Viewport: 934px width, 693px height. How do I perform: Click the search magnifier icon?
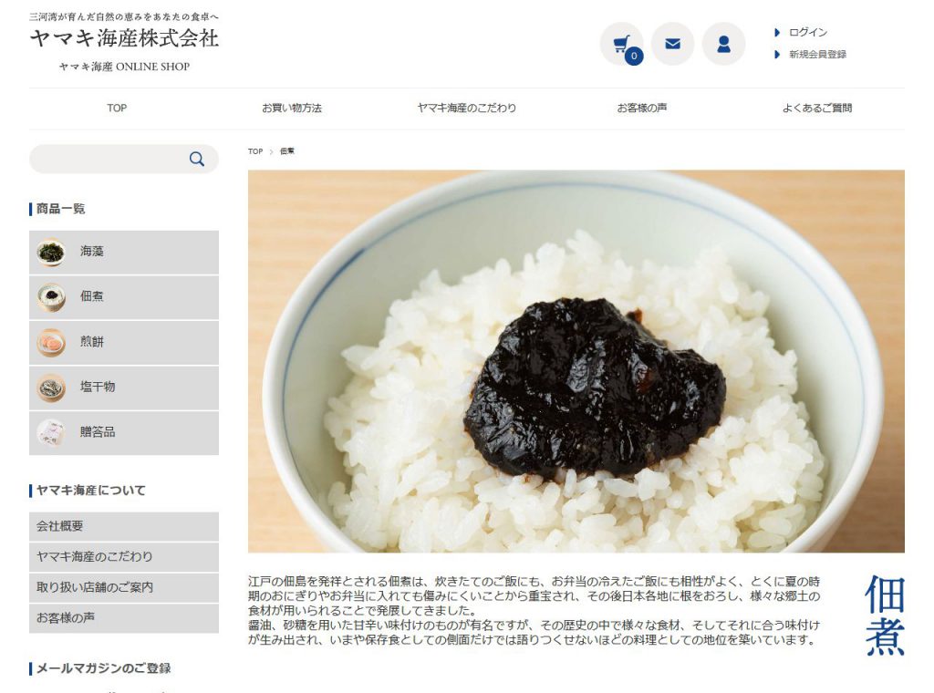tap(197, 159)
